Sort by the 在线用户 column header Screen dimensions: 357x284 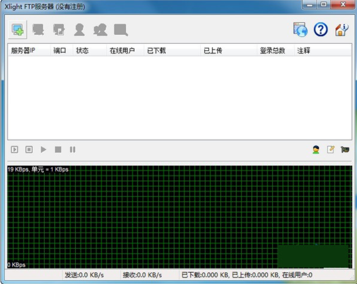pos(125,50)
